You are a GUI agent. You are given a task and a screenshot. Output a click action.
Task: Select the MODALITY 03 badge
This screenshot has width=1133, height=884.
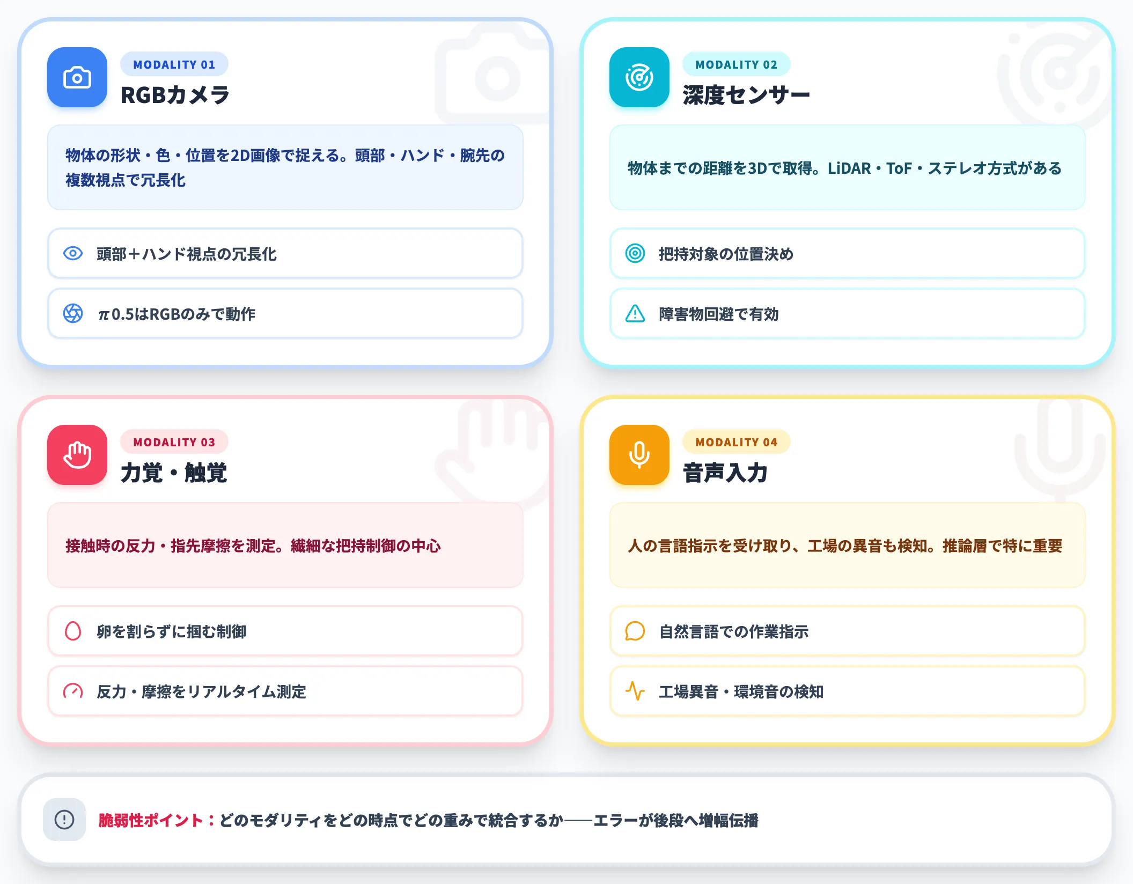click(x=174, y=442)
